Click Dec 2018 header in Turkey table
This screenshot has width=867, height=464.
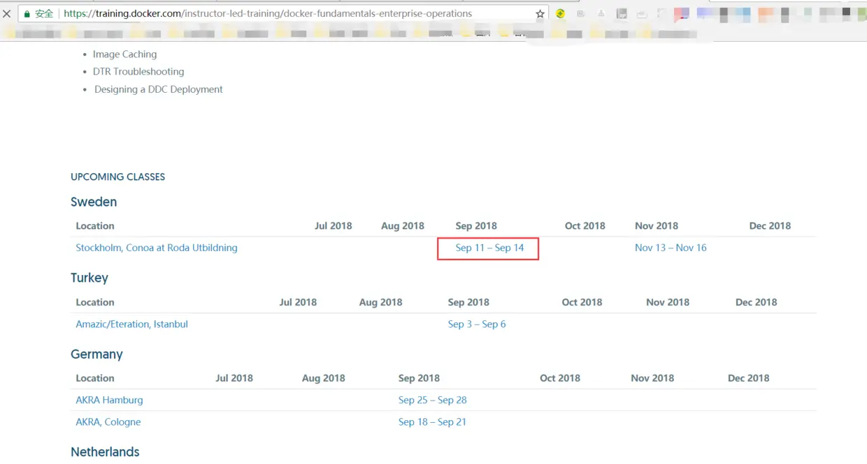757,303
